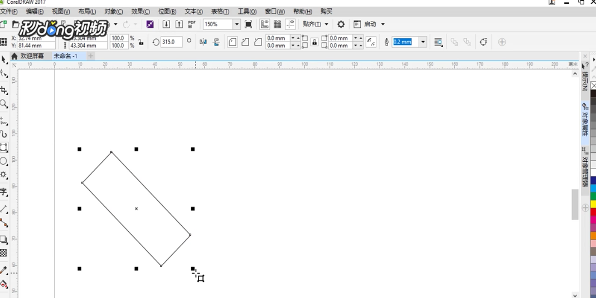596x298 pixels.
Task: Select the Color Eyedropper tool
Action: click(4, 270)
